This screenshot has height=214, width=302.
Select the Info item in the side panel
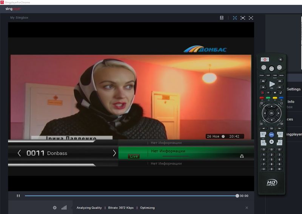pyautogui.click(x=291, y=102)
